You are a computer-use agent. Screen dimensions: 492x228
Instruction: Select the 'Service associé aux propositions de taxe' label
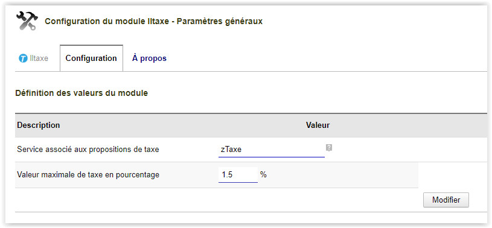click(x=88, y=150)
